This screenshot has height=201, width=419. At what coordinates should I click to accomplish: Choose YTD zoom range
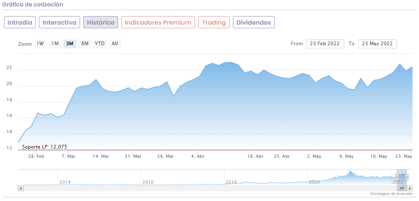click(99, 44)
